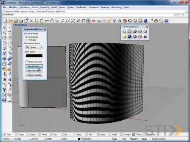Open the Predefinito layer selector in status bar
Viewport: 190px width, 142px height.
point(85,139)
